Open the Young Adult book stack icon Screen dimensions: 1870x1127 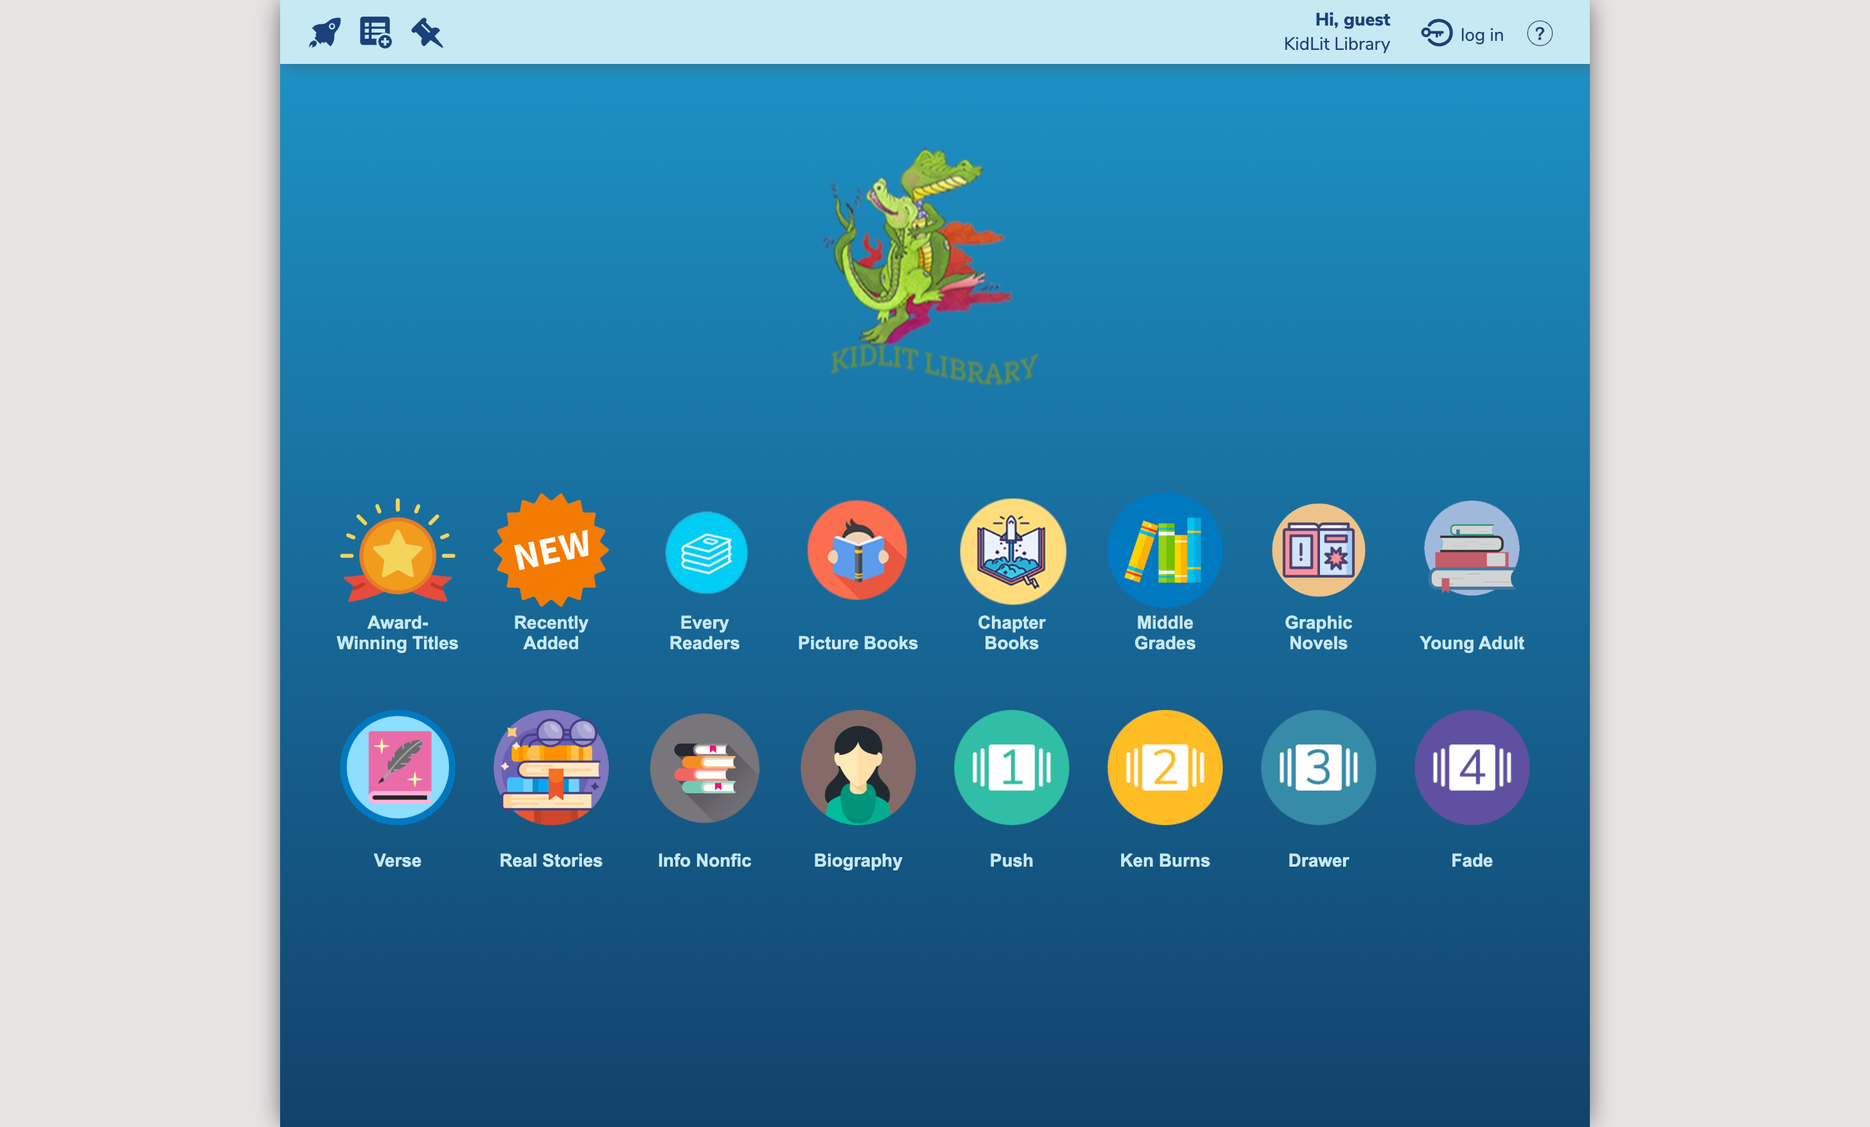[1472, 548]
